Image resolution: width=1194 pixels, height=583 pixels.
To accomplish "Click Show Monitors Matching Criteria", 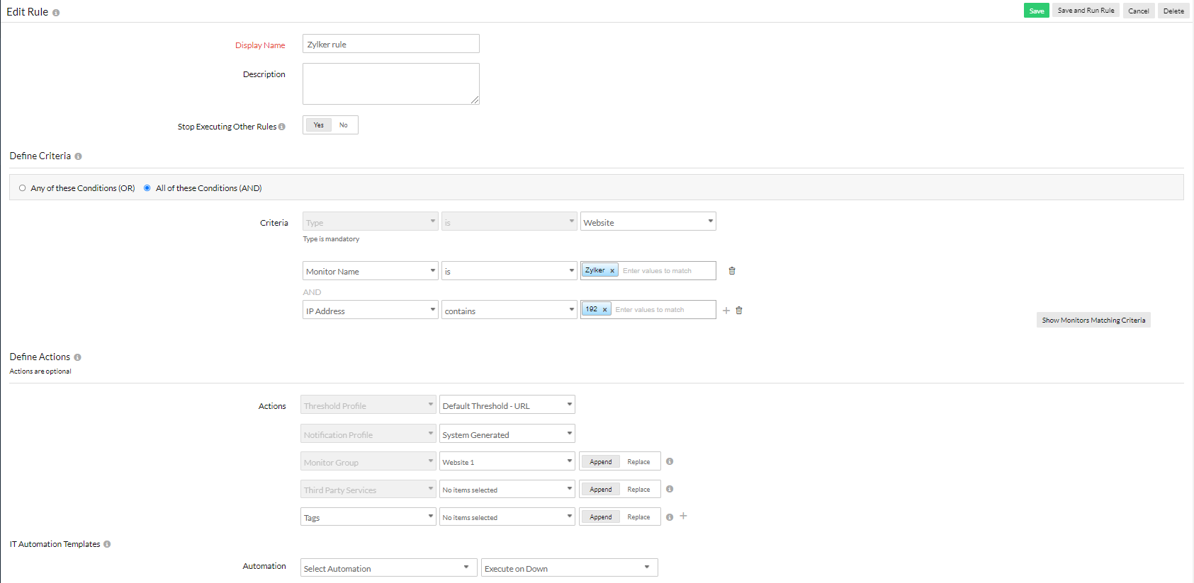I will (1093, 321).
